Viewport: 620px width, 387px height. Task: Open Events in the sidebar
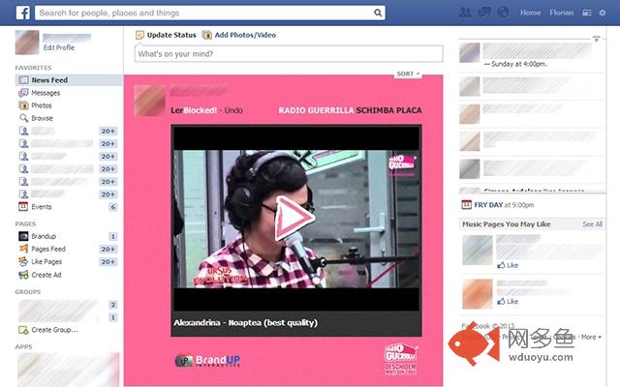click(42, 206)
